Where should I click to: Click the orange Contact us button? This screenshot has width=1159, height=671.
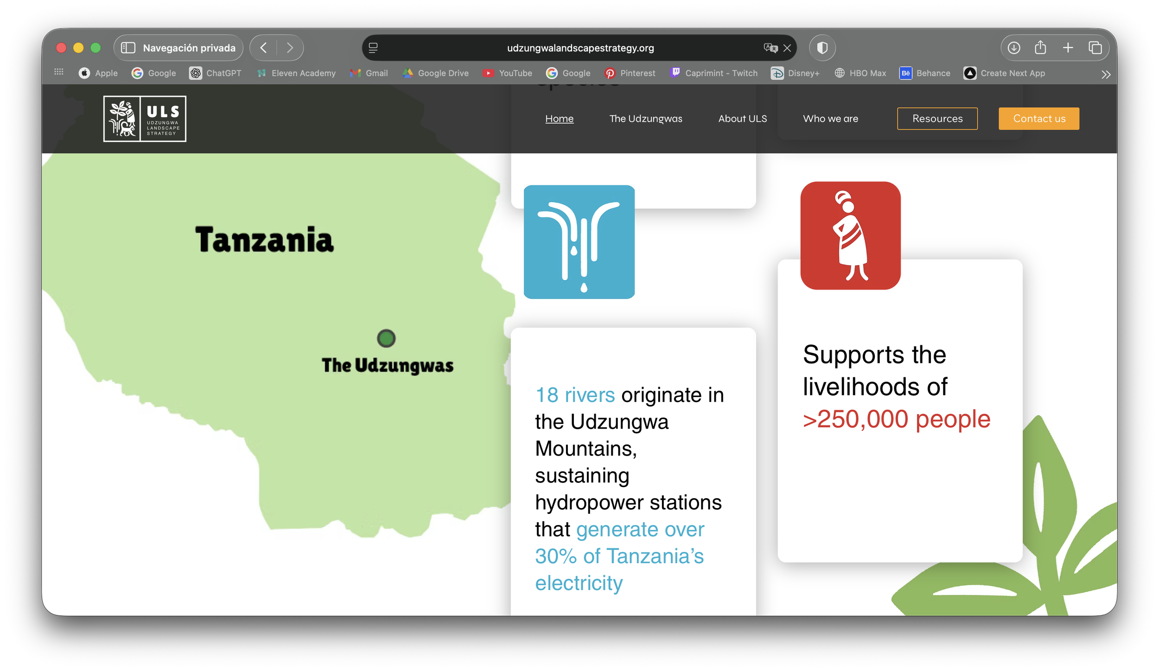point(1039,119)
